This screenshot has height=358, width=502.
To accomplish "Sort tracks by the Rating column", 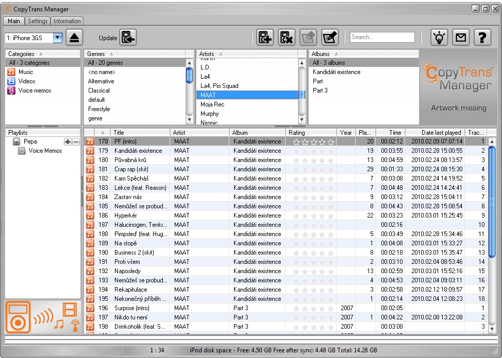I will 311,132.
